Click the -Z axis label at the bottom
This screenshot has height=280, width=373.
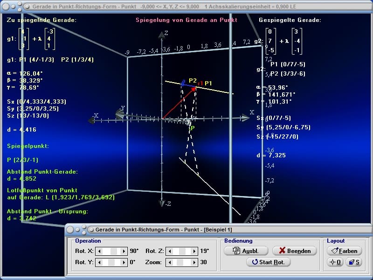pyautogui.click(x=168, y=204)
